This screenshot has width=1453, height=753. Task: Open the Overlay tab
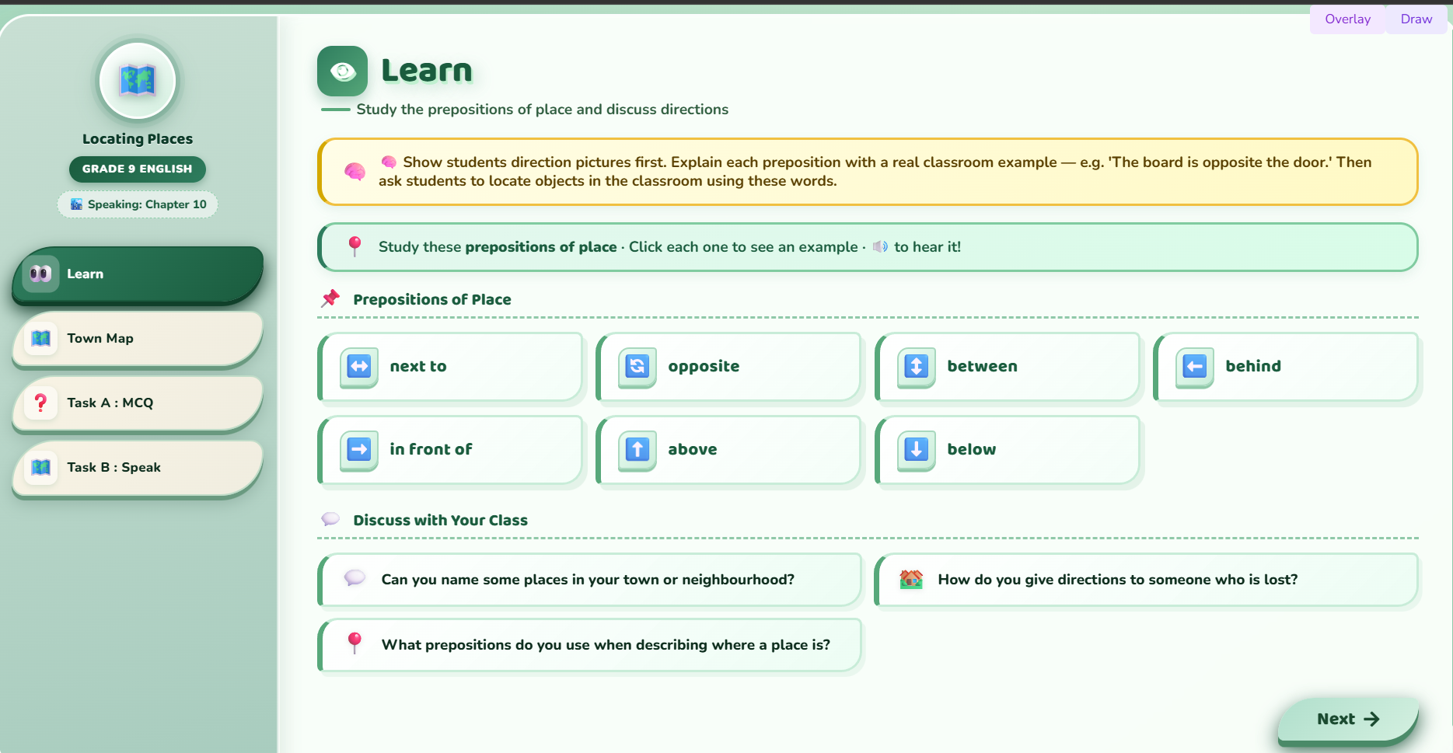tap(1348, 19)
